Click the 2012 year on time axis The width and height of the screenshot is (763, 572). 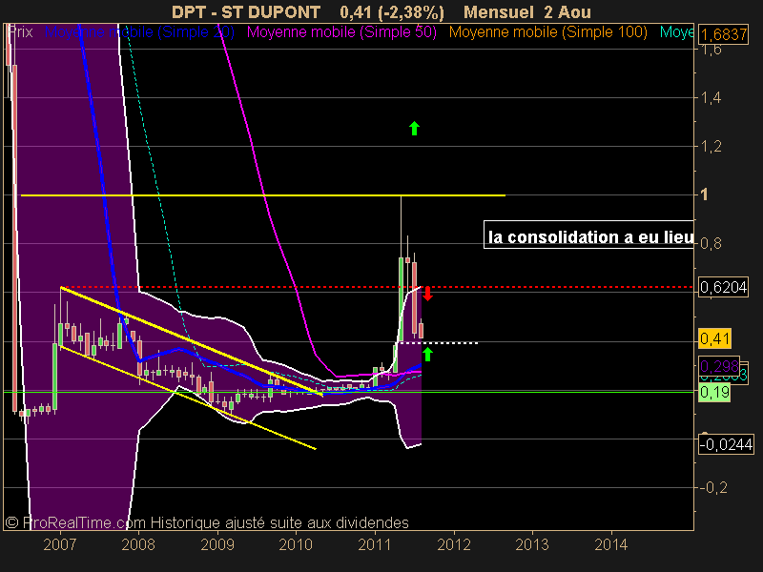(x=454, y=544)
